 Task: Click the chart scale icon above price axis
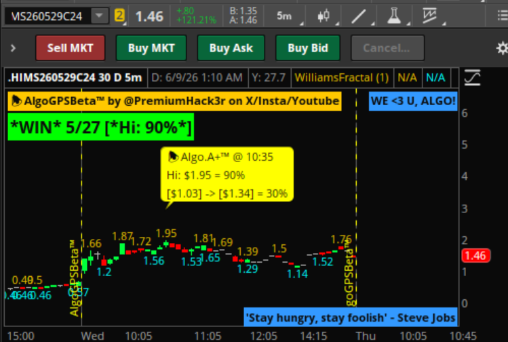tap(472, 78)
